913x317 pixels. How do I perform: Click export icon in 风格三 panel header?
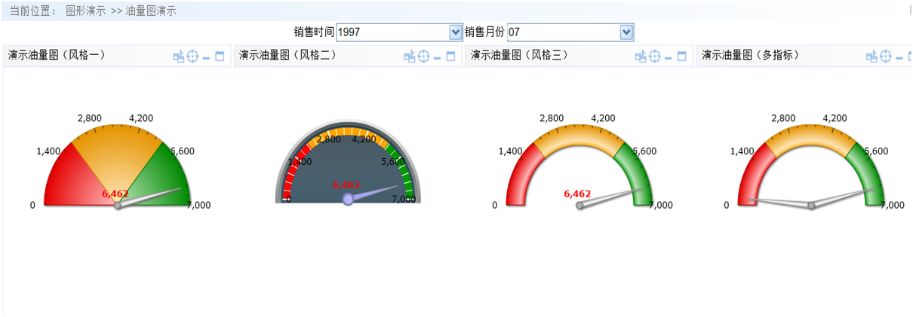pyautogui.click(x=641, y=56)
